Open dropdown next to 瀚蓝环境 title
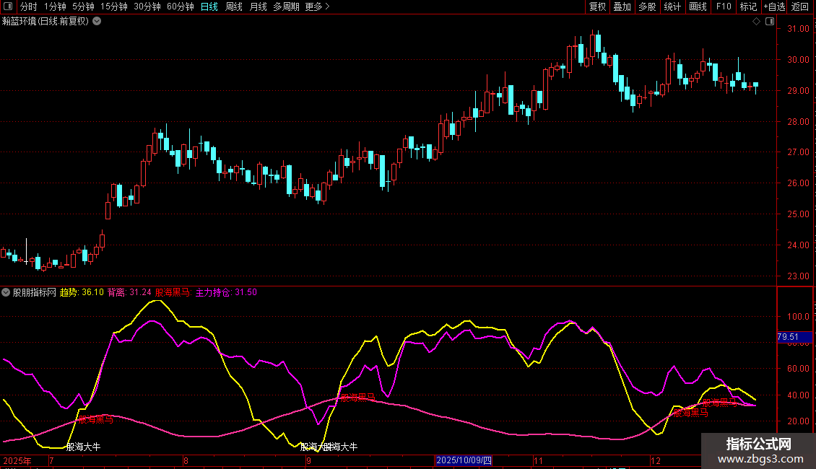Viewport: 816px width, 469px height. click(97, 22)
